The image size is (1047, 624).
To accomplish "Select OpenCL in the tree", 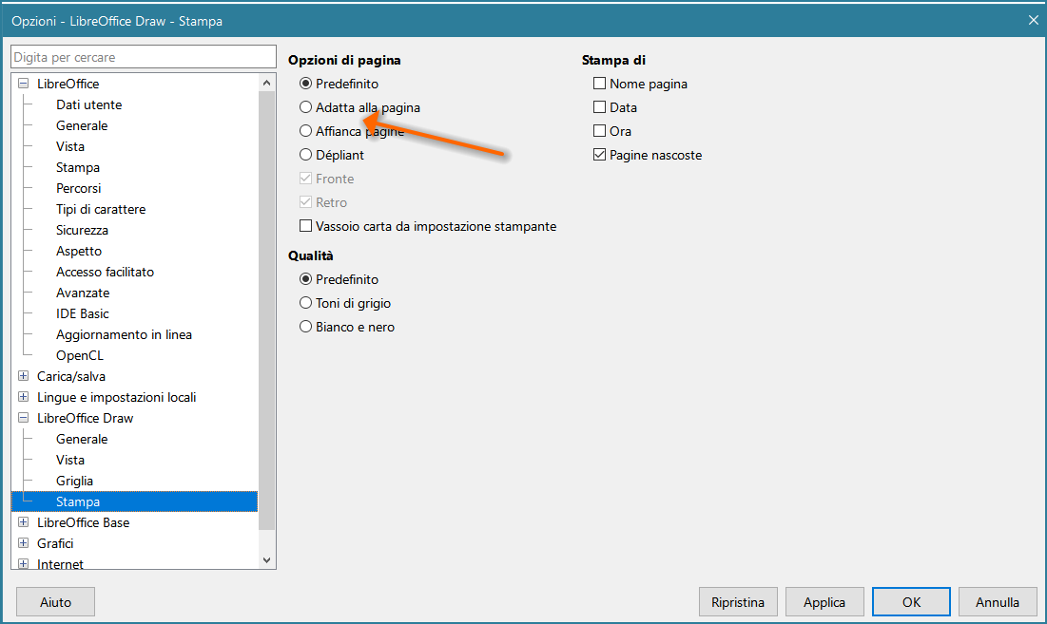I will click(x=80, y=355).
